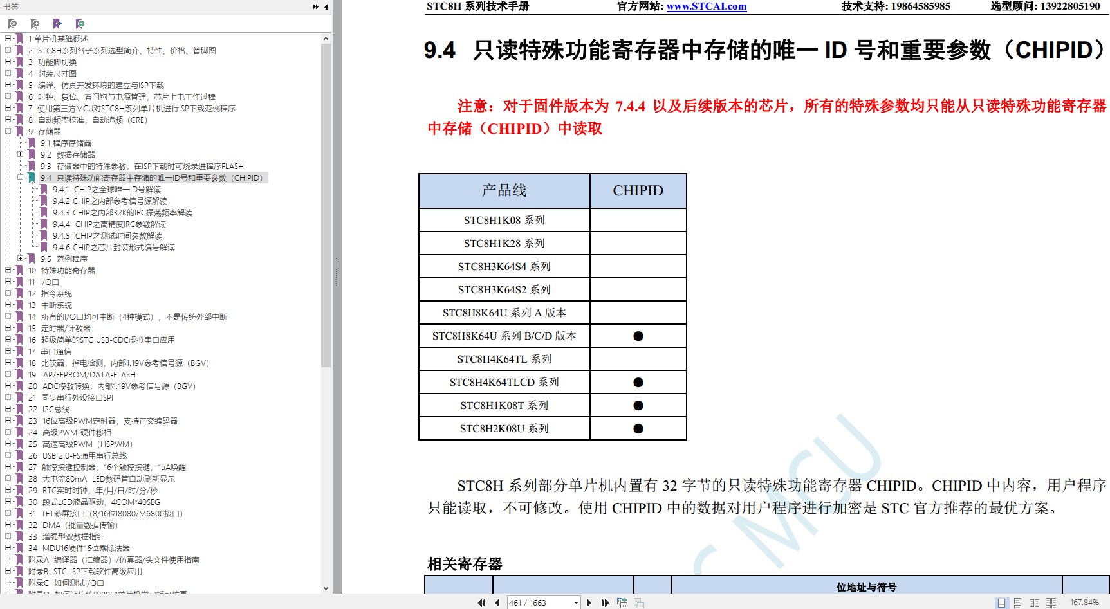Open bookmark 附录B STC-ISP下载软件高级应用
This screenshot has width=1110, height=609.
(x=85, y=571)
